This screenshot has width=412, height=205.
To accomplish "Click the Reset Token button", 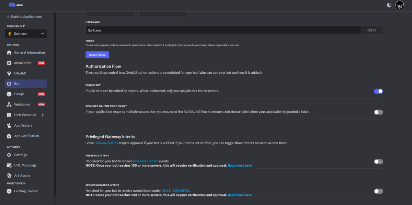I will point(97,55).
